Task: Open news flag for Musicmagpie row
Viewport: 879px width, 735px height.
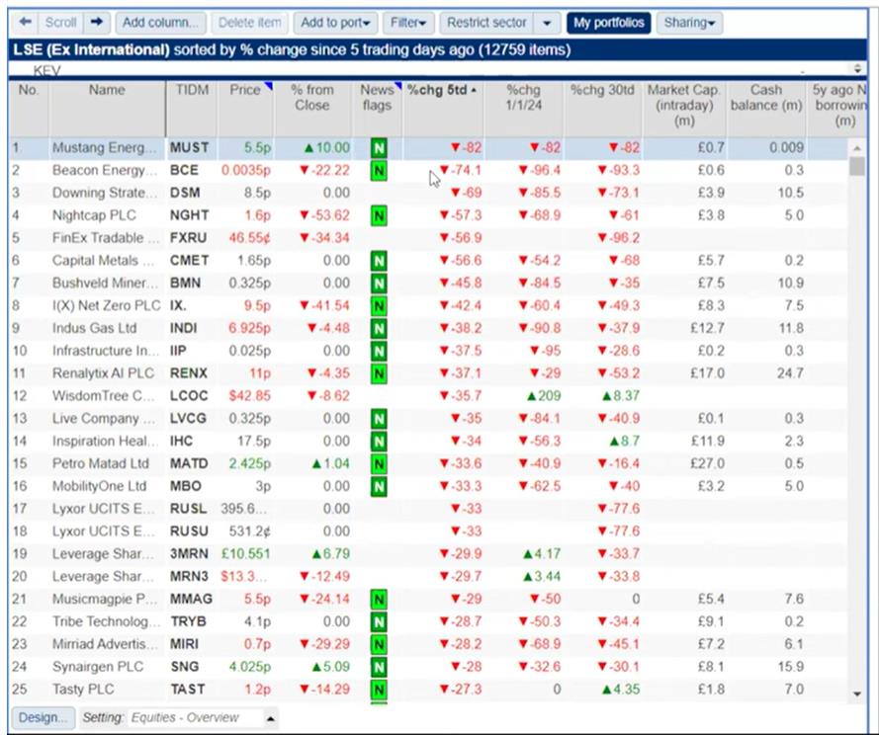Action: tap(379, 600)
